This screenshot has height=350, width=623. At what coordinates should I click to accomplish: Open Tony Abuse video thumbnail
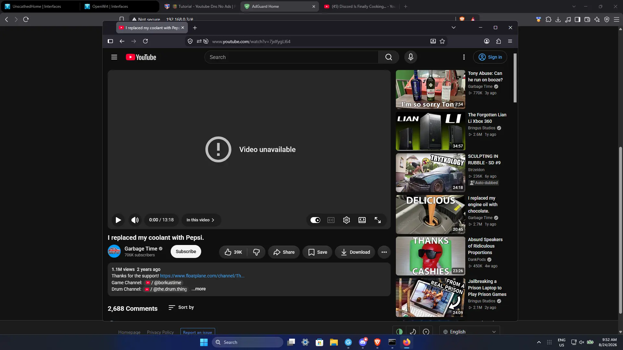431,89
